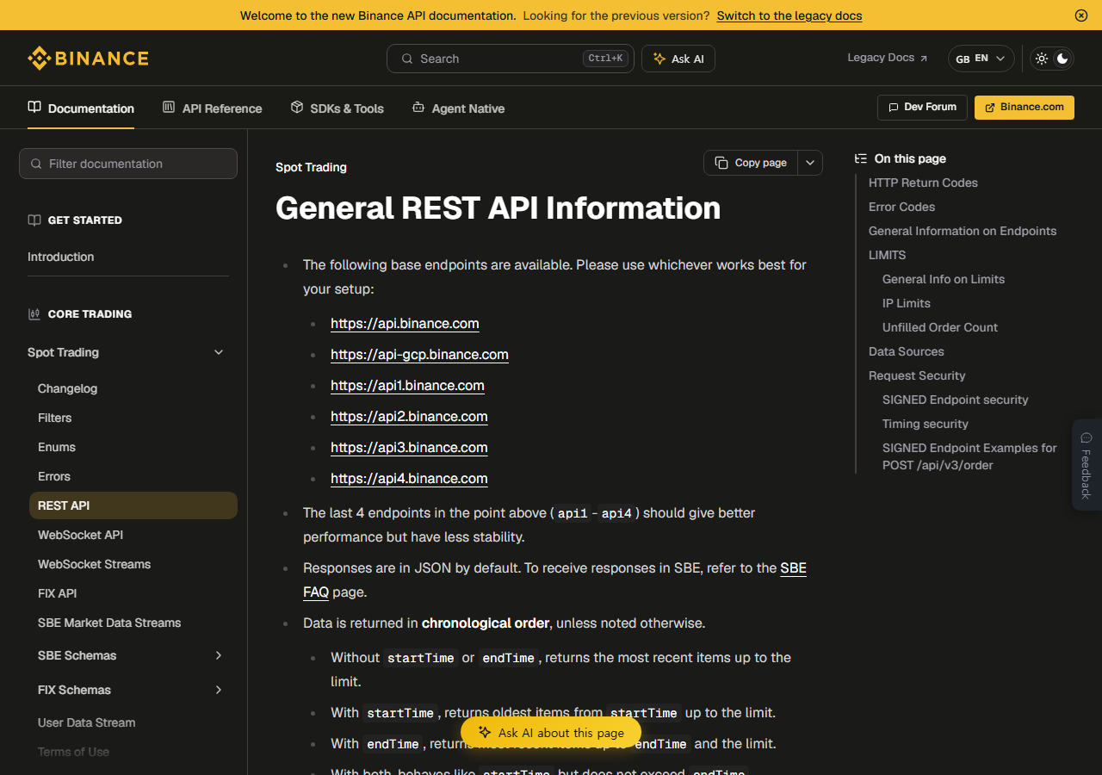
Task: Open WebSocket Streams in sidebar
Action: [95, 564]
